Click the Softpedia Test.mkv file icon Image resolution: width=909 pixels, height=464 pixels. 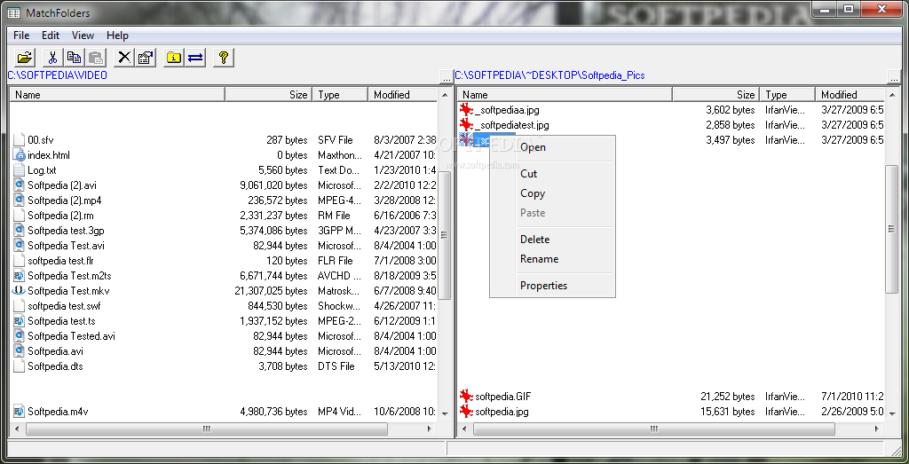point(19,291)
